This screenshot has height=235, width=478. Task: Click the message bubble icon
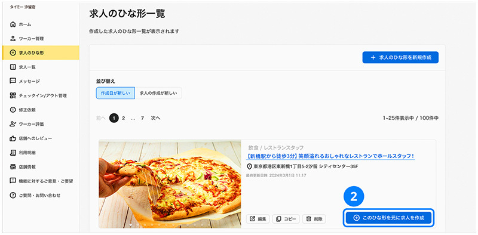(x=13, y=81)
